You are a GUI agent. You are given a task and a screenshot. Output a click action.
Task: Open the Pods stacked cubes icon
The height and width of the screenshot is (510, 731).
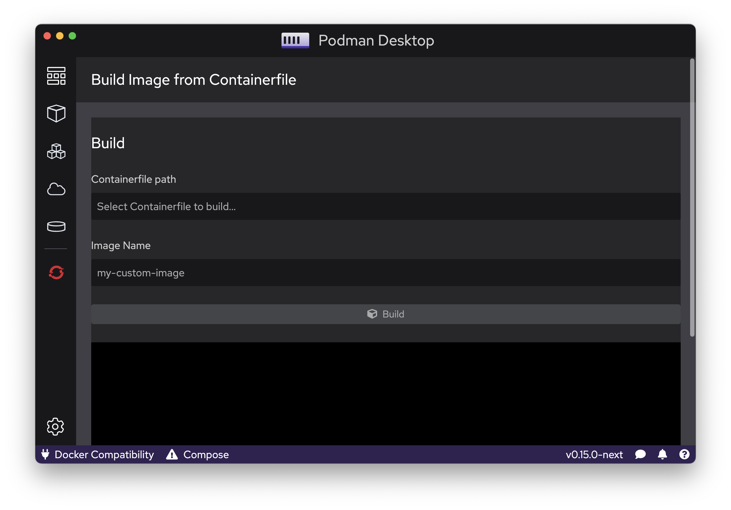[56, 151]
